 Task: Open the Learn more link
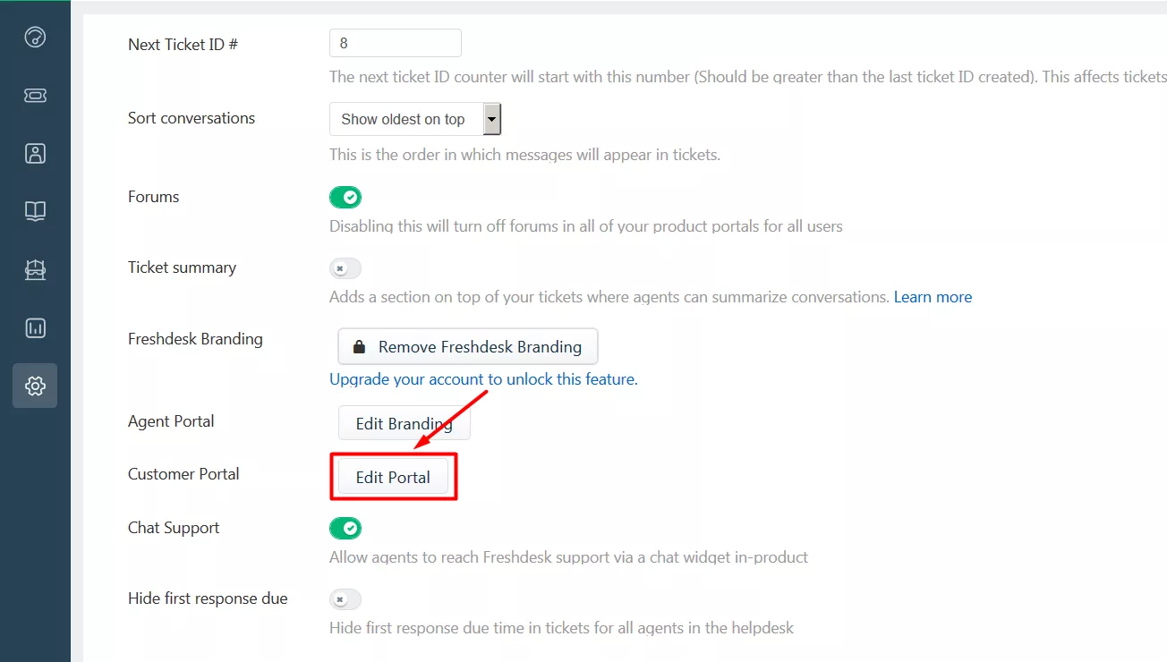pos(933,297)
